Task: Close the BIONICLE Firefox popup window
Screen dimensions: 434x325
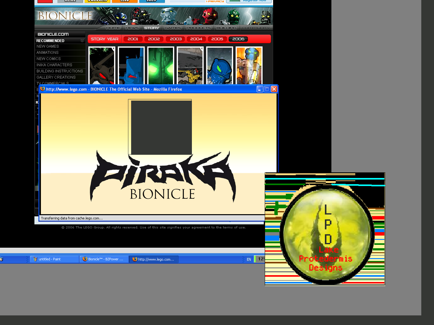Action: coord(274,89)
